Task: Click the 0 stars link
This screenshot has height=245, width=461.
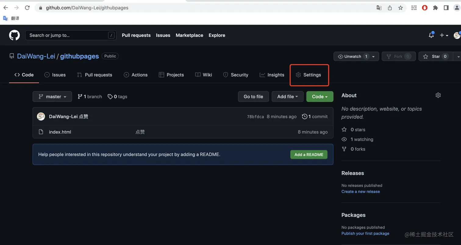Action: 354,130
